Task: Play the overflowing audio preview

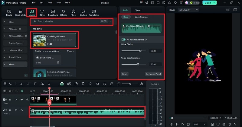Action: coord(38,58)
